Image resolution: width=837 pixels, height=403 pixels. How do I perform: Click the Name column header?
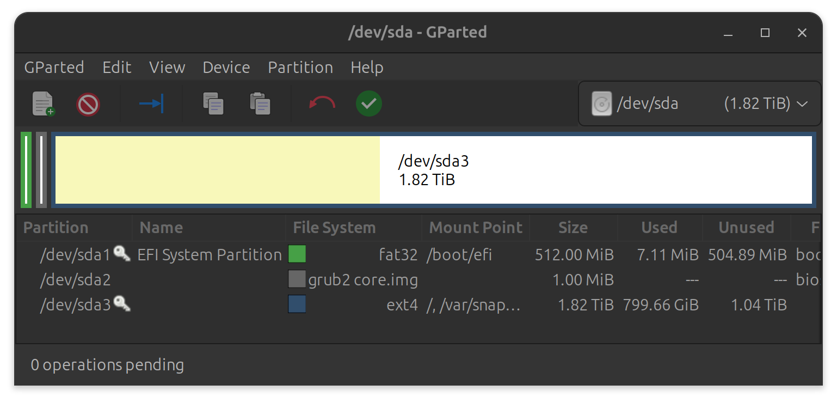click(209, 228)
